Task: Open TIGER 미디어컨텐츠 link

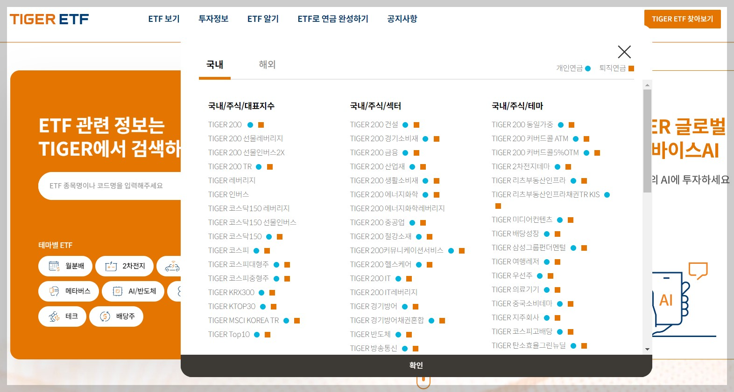Action: click(x=522, y=220)
